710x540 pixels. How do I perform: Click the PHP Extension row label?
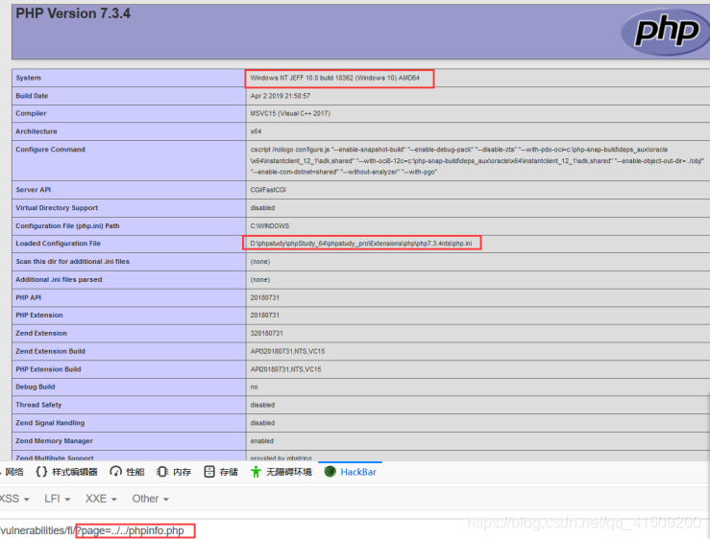pyautogui.click(x=39, y=315)
